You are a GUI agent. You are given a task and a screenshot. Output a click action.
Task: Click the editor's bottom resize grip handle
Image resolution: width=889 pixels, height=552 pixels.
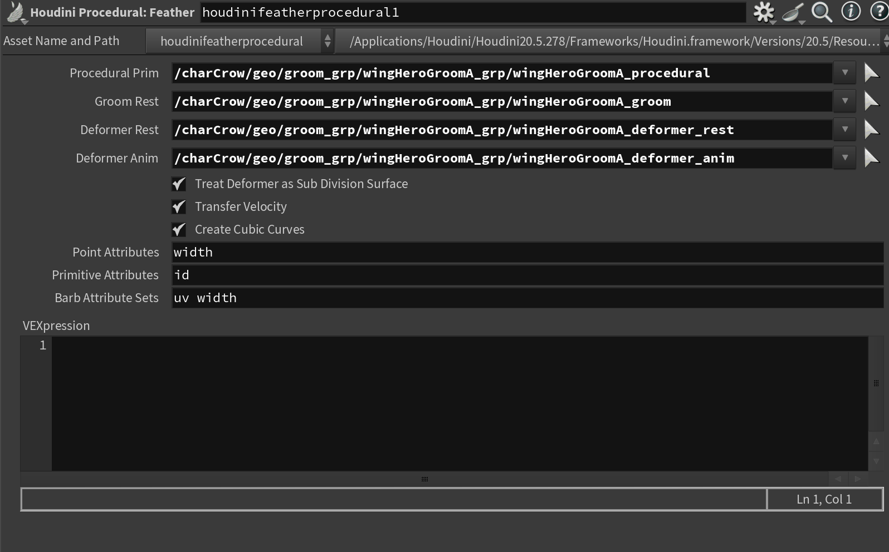tap(424, 479)
